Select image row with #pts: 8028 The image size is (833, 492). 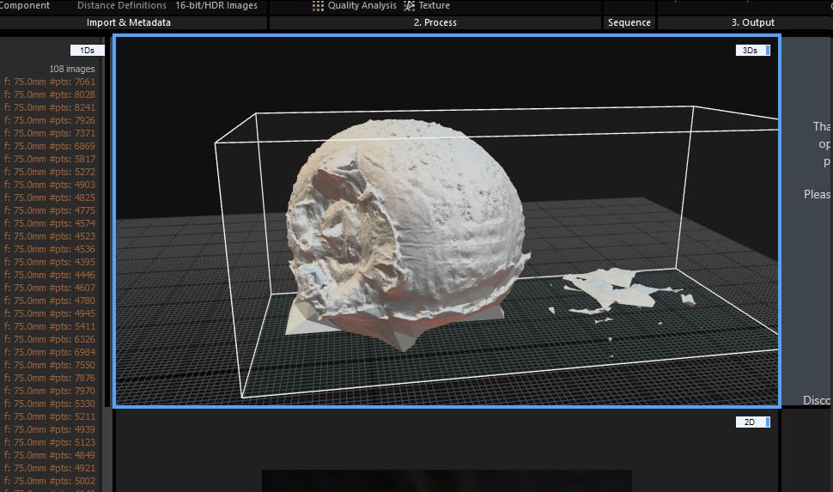pyautogui.click(x=50, y=94)
